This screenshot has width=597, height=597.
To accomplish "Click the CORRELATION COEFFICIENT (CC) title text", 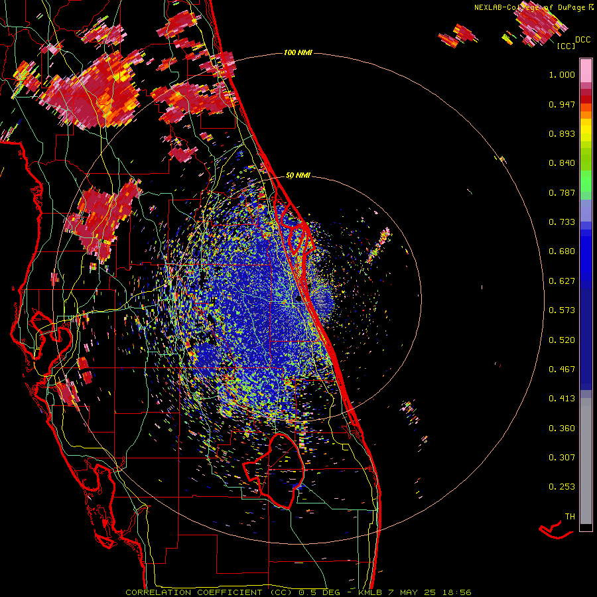I will (209, 592).
